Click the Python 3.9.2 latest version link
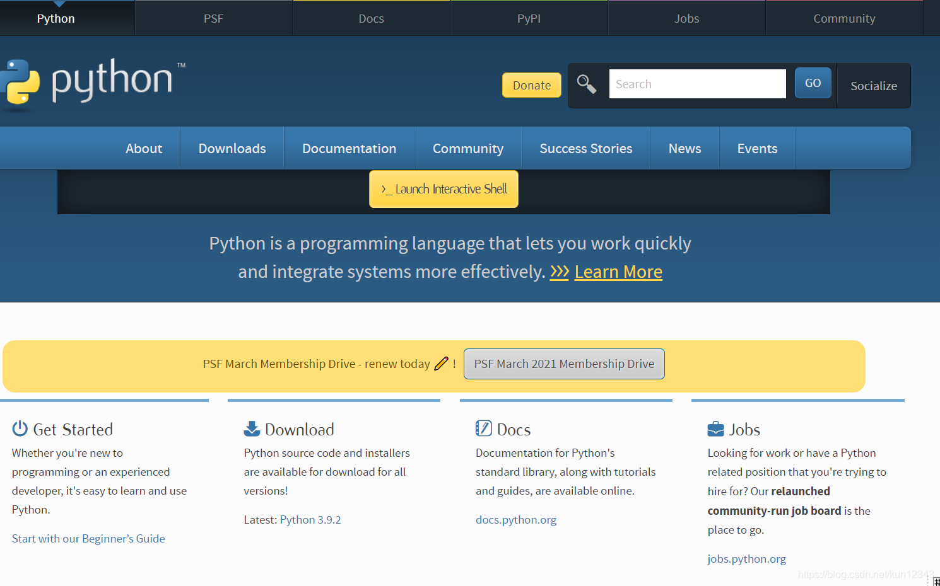Screen dimensions: 940x586 310,520
